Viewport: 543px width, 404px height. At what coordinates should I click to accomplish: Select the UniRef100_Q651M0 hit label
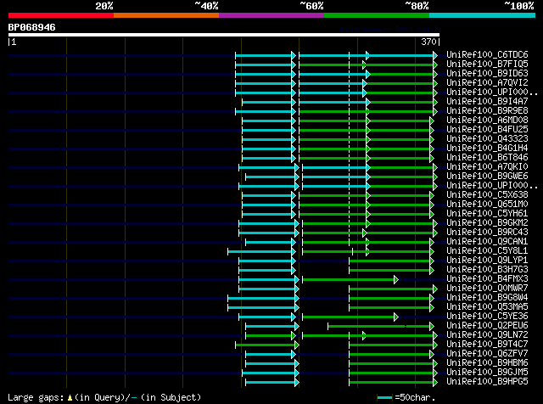coord(487,205)
